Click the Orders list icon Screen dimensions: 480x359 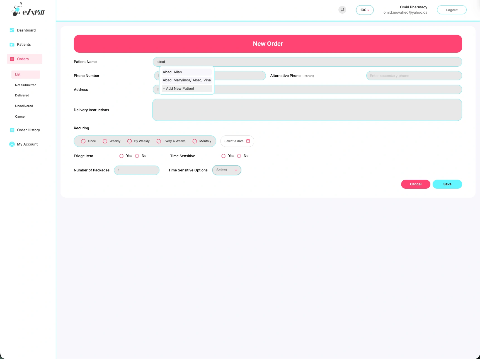click(12, 59)
